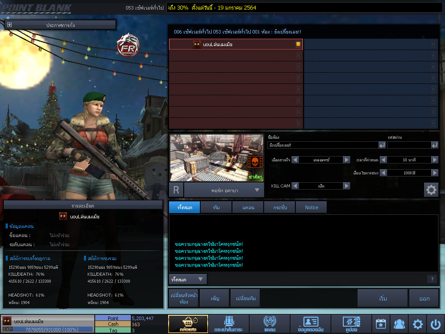Click the rank badge in bottom status bar

7,321
